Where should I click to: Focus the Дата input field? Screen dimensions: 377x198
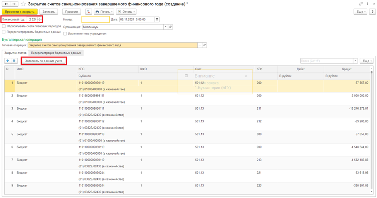click(x=137, y=19)
